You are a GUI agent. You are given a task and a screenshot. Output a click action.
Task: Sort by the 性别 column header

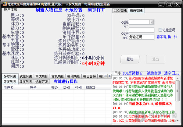[x=79, y=87]
